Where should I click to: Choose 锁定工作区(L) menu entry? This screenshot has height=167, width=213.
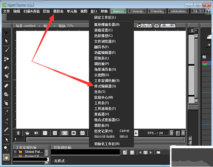click(x=105, y=17)
